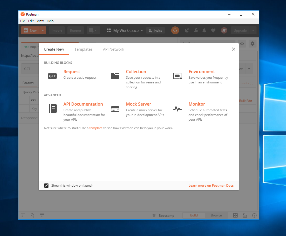Uncheck Show this window on launch

46,186
